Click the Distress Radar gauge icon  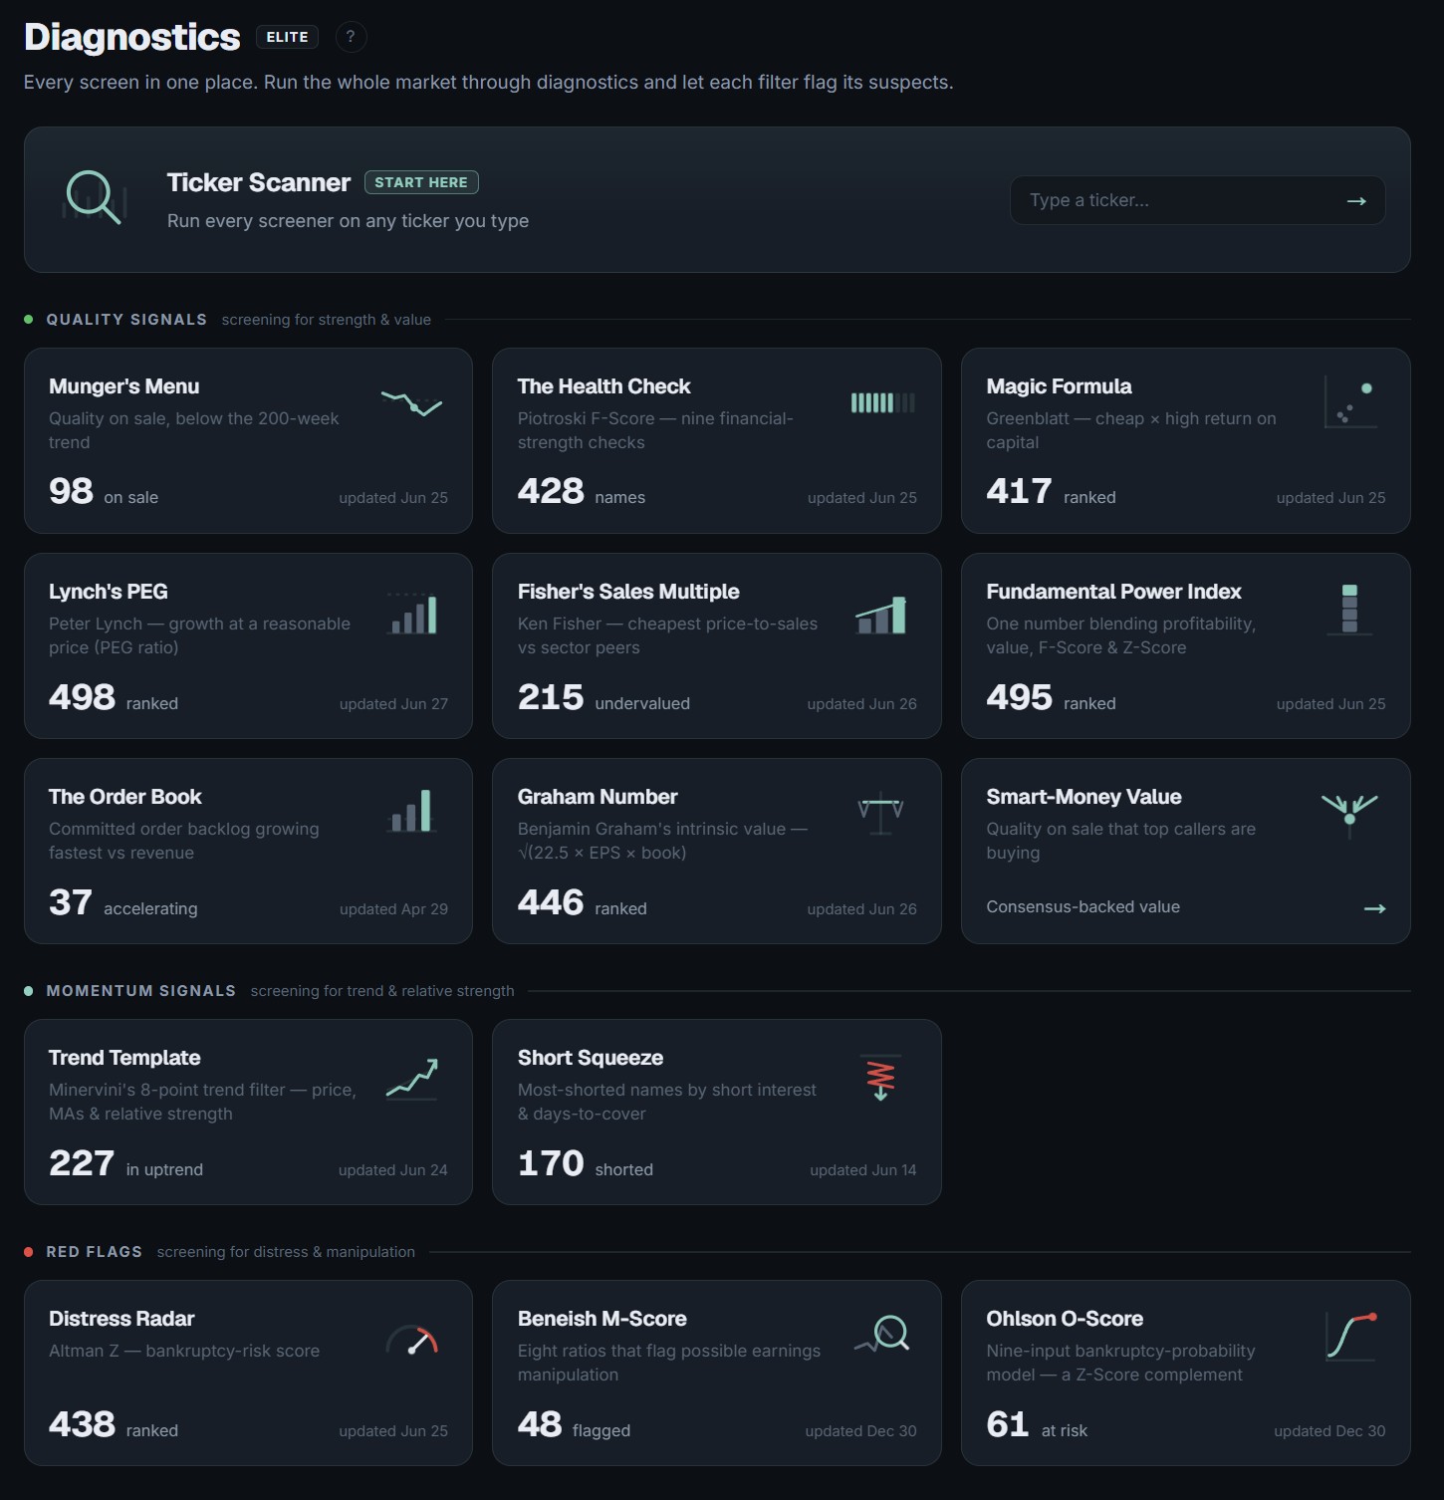[412, 1339]
